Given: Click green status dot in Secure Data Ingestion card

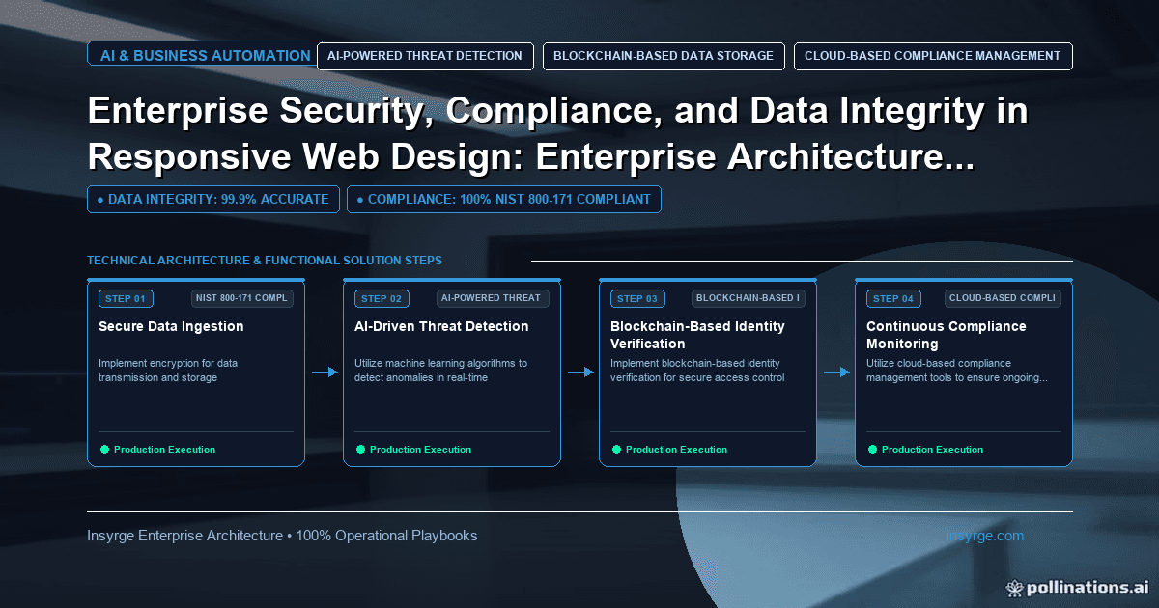Looking at the screenshot, I should tap(104, 450).
